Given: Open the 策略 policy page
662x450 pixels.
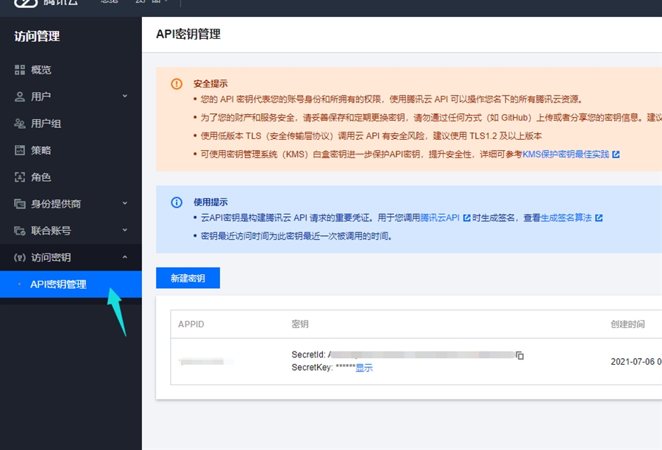Looking at the screenshot, I should coord(41,150).
